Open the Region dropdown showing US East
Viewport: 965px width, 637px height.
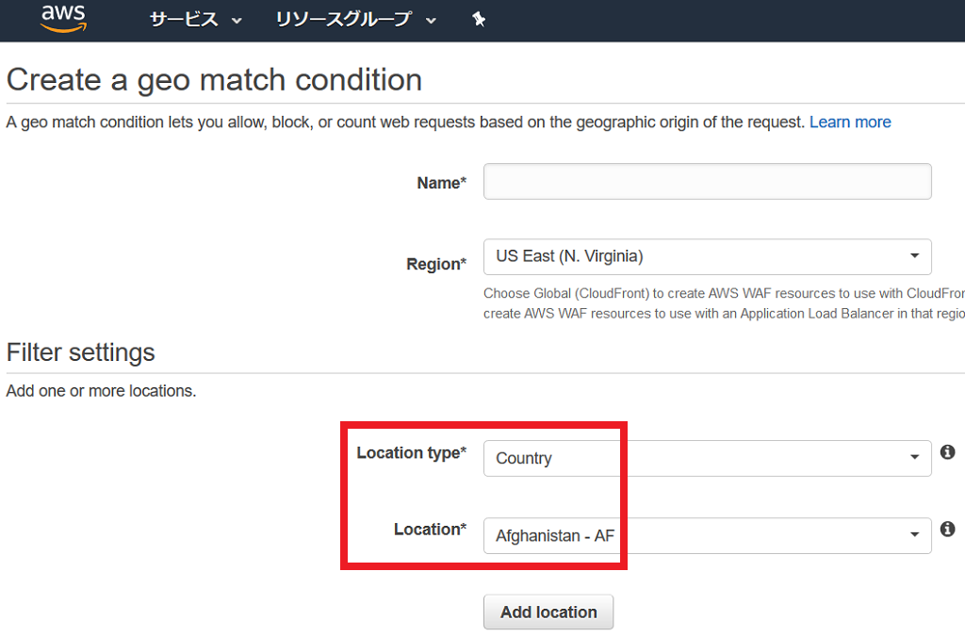click(707, 256)
